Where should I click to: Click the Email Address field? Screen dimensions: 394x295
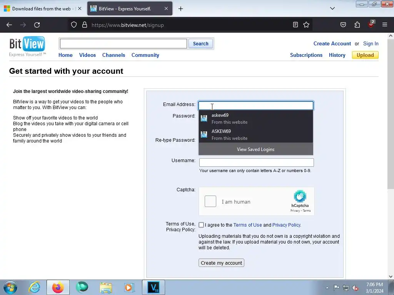256,106
